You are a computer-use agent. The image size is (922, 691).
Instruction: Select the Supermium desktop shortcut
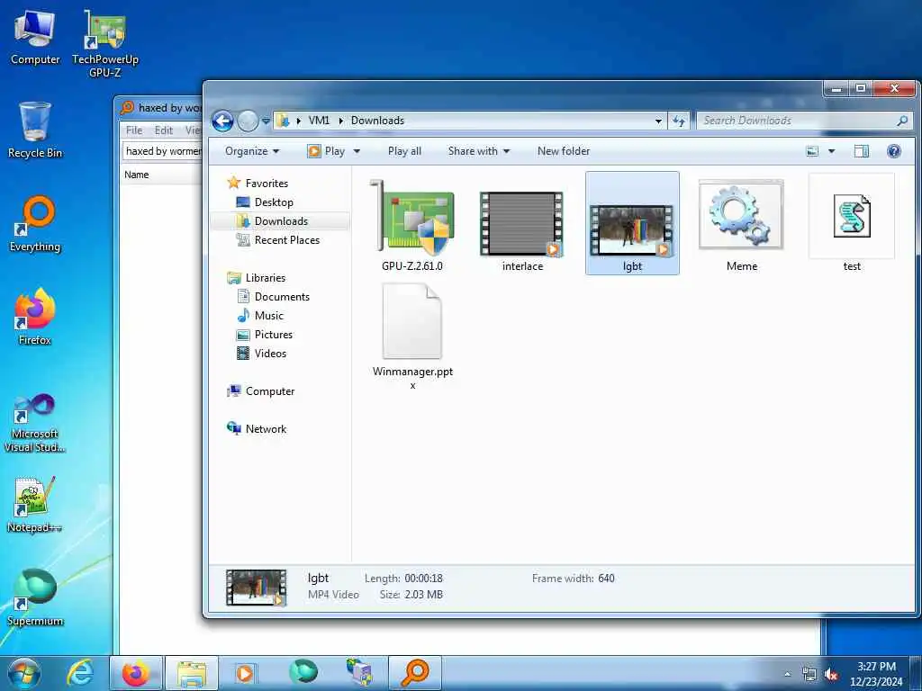pos(35,598)
